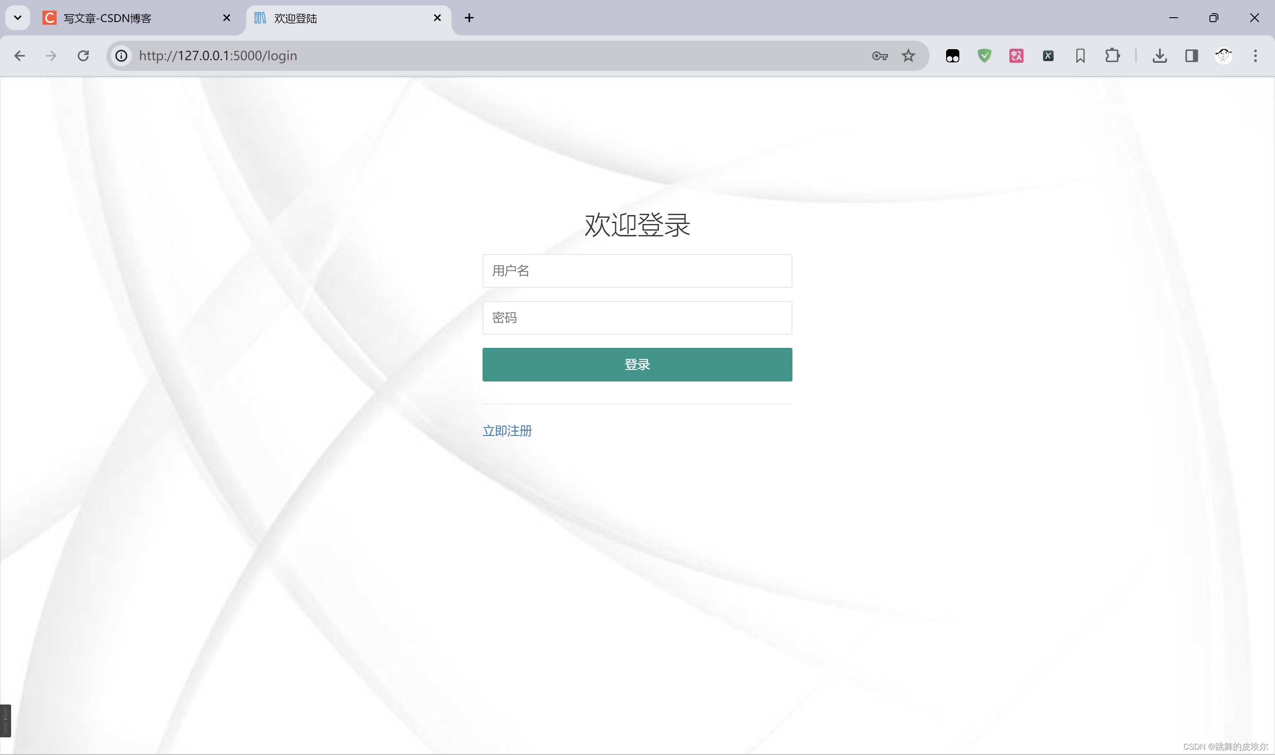Click the browser back arrow
This screenshot has width=1275, height=755.
[19, 55]
